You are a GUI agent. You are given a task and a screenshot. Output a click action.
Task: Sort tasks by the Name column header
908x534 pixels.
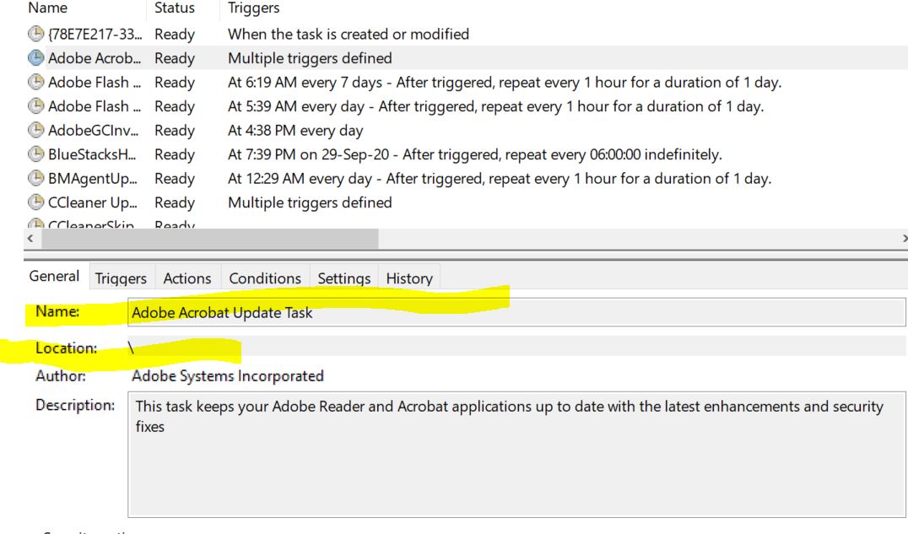coord(47,8)
